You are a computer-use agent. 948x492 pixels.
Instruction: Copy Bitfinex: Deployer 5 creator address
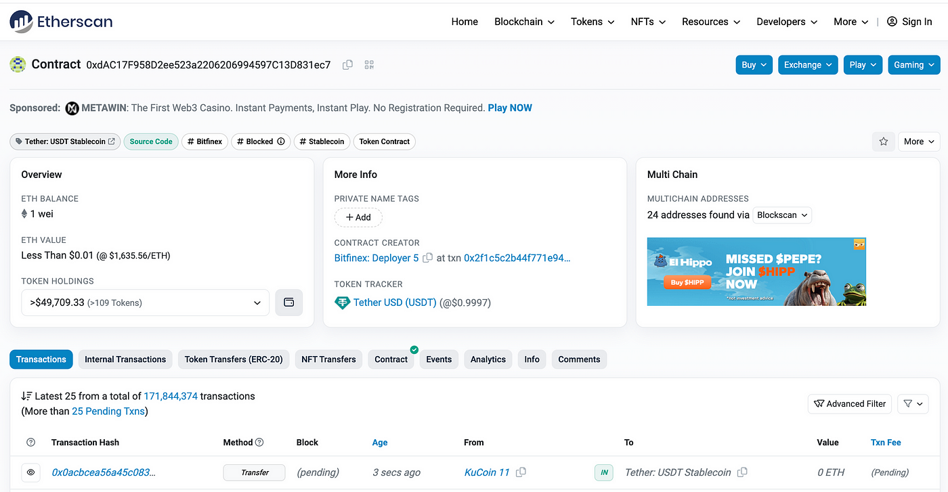tap(427, 258)
